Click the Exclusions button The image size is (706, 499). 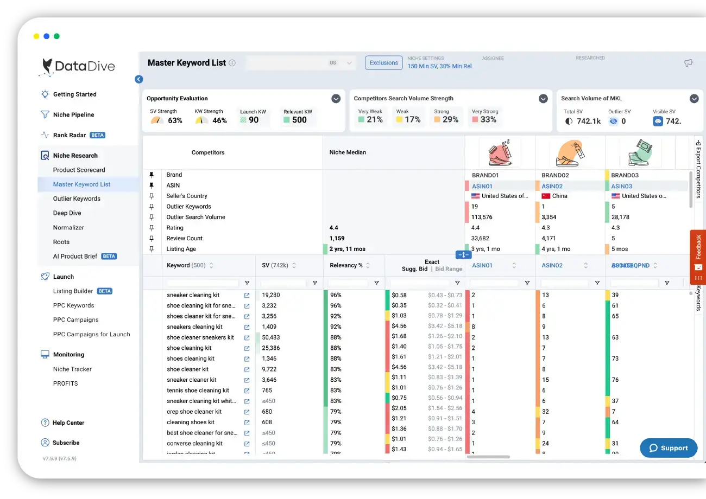point(383,62)
